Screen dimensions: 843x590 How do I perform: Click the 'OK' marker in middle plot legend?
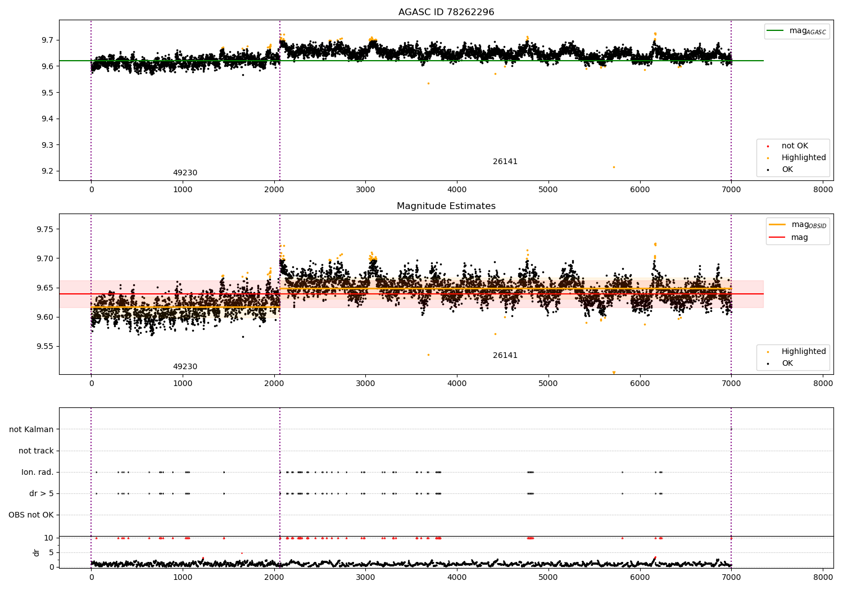[x=768, y=364]
